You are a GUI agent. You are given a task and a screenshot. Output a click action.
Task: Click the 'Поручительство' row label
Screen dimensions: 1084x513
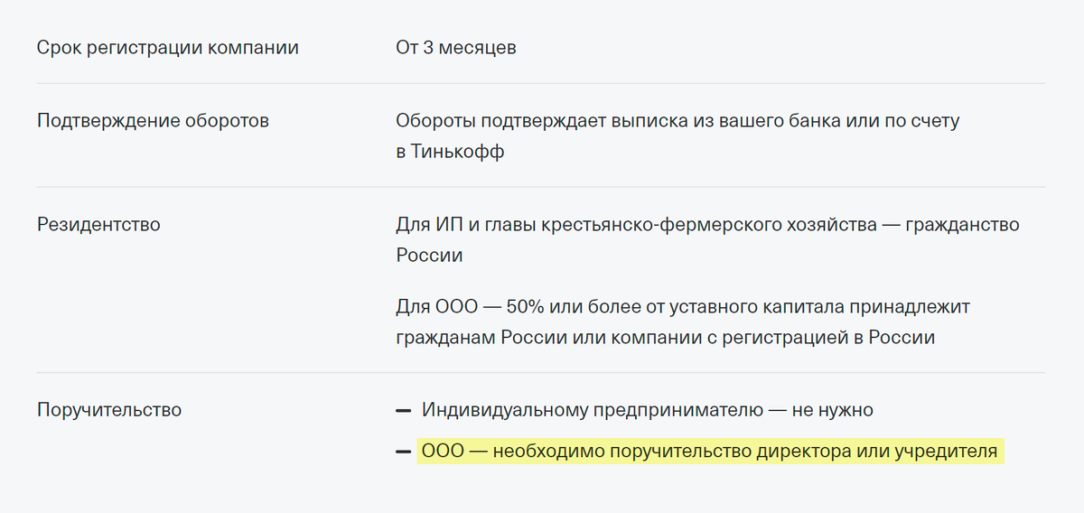click(109, 410)
